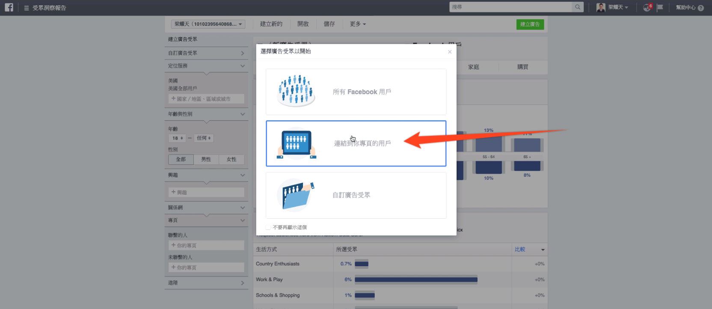Screen dimensions: 712x309
Task: Click the green 建立廣告 button
Action: pos(530,24)
